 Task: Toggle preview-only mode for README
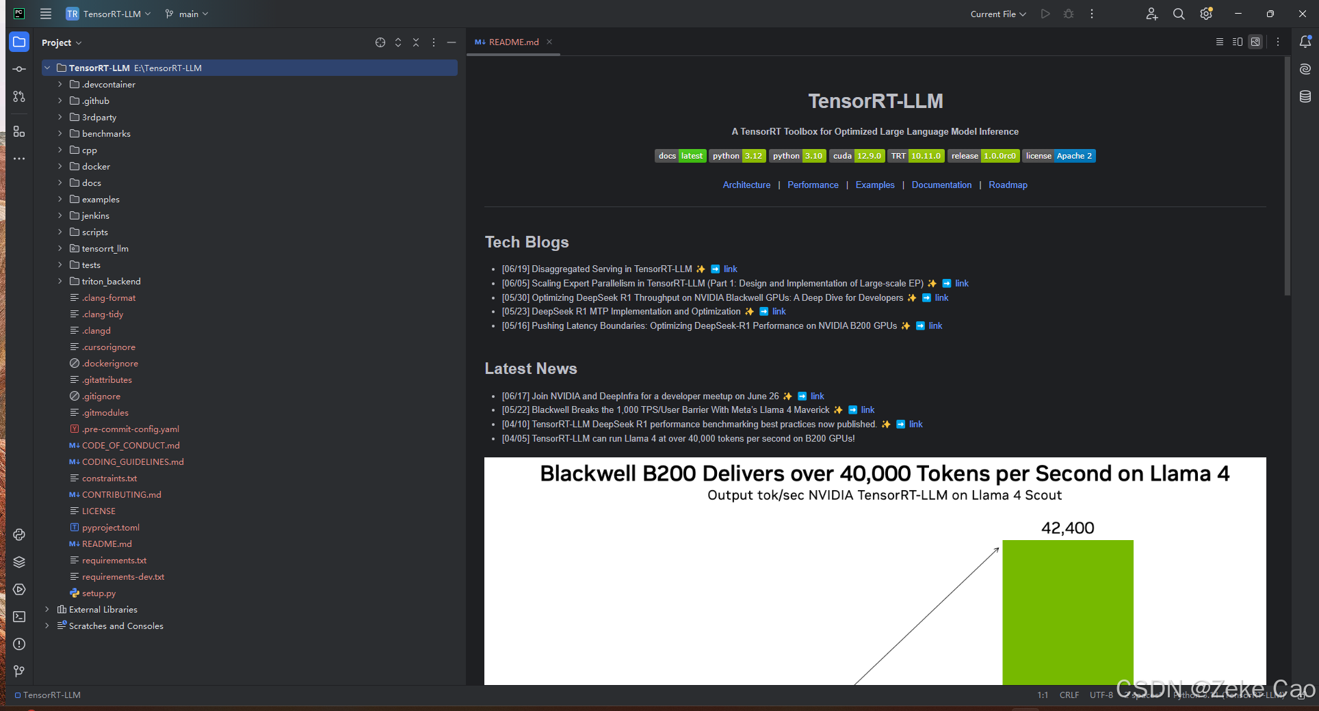(x=1255, y=42)
